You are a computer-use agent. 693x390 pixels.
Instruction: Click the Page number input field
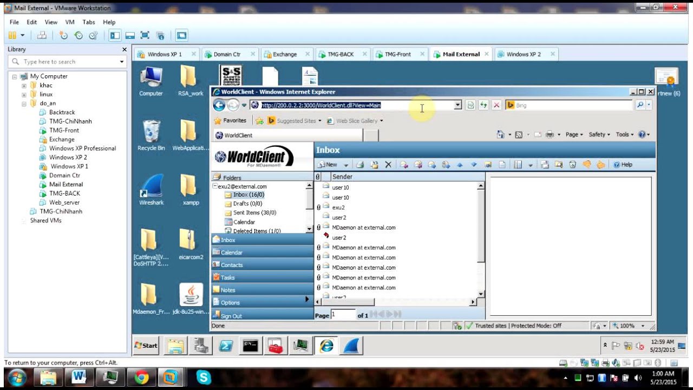point(343,315)
